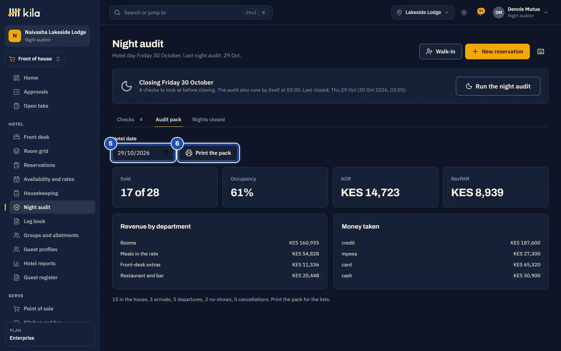This screenshot has height=351, width=561.
Task: Open the Enterprise plan card
Action: tap(50, 334)
